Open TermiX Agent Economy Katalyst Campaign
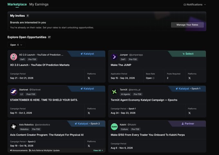The image size is (219, 155). tap(144, 100)
